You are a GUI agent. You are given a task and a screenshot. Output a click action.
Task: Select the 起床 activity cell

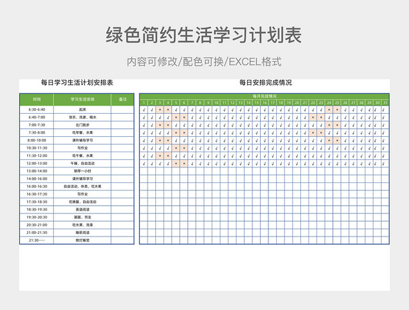(x=82, y=109)
